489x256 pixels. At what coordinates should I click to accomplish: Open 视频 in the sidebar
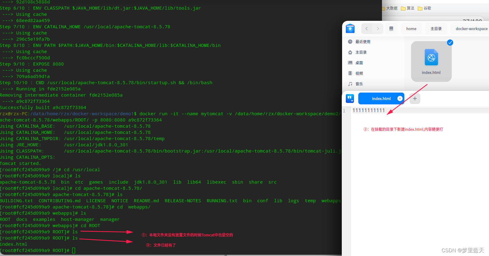coord(359,73)
